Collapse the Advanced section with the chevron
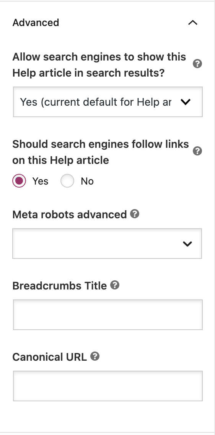 (193, 23)
